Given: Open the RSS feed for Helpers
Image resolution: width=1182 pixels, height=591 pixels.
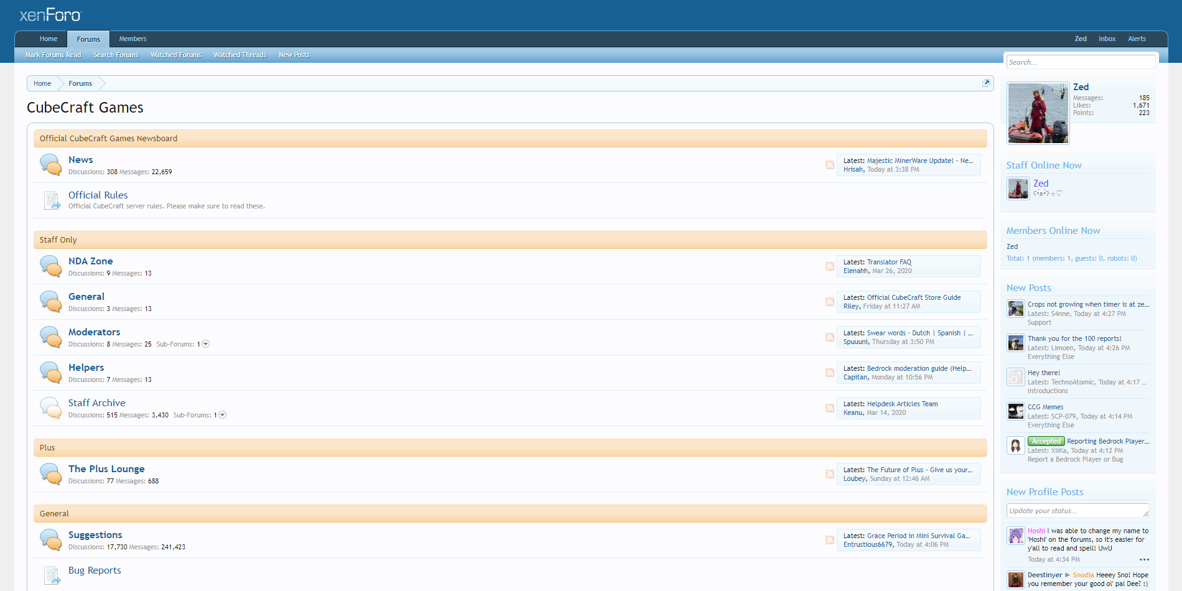Looking at the screenshot, I should point(830,373).
